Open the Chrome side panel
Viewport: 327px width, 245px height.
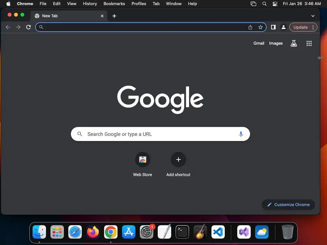coord(273,27)
